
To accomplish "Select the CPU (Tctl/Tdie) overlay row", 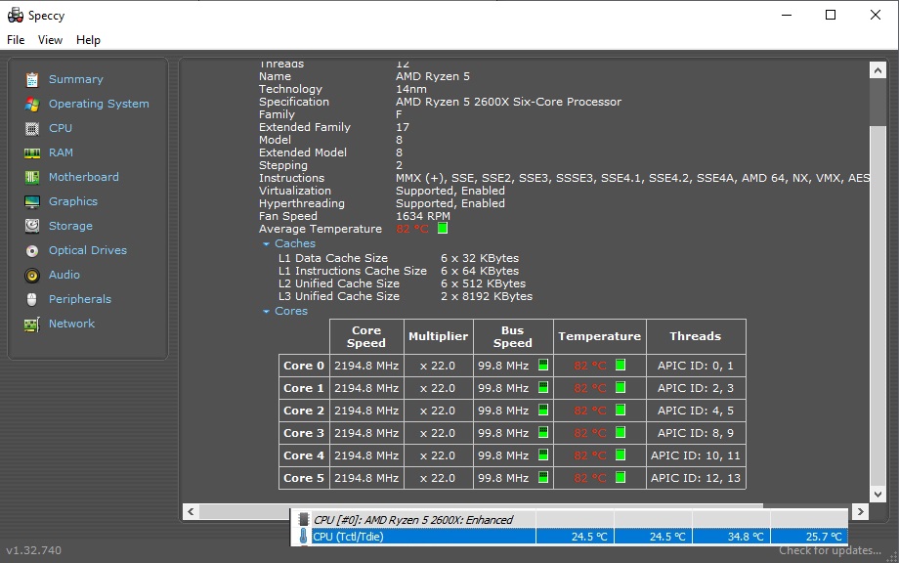I will (x=570, y=537).
